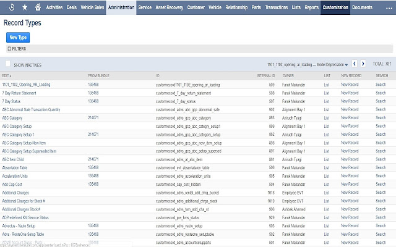
Task: Edit ABC Abnormal Sale Transaction Quantity
Action: point(31,110)
